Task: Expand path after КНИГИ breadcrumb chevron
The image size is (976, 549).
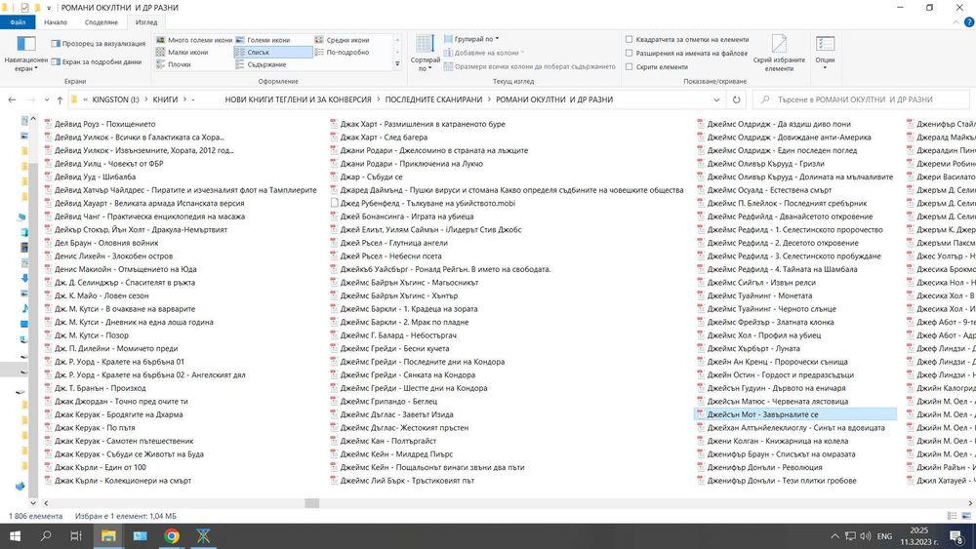Action: point(184,99)
